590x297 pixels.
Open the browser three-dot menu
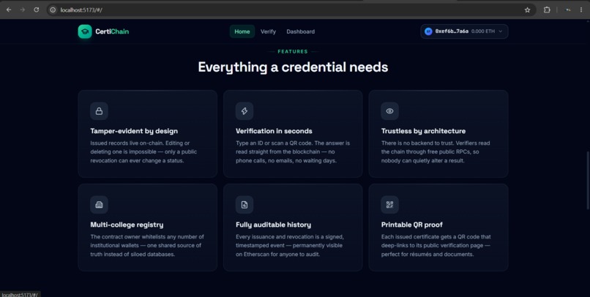click(x=581, y=10)
